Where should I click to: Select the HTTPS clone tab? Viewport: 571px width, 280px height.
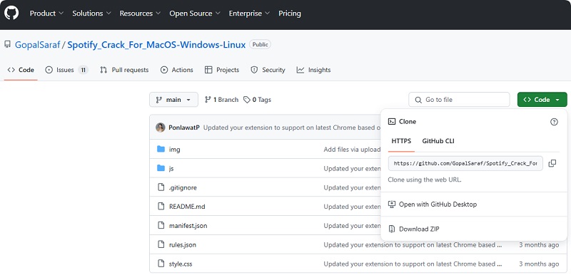pyautogui.click(x=401, y=141)
